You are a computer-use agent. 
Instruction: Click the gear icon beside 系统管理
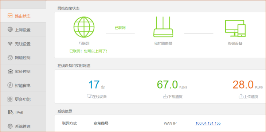pyautogui.click(x=10, y=126)
